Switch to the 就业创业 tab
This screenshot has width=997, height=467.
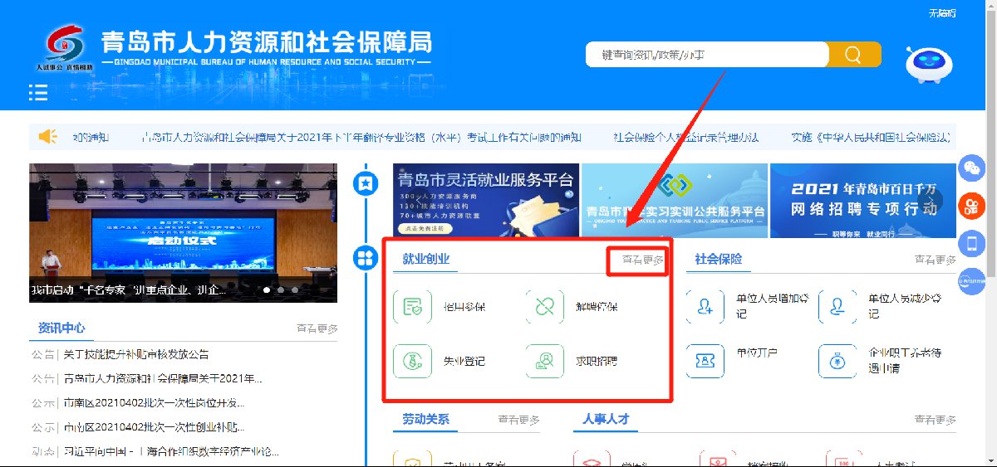[x=426, y=259]
